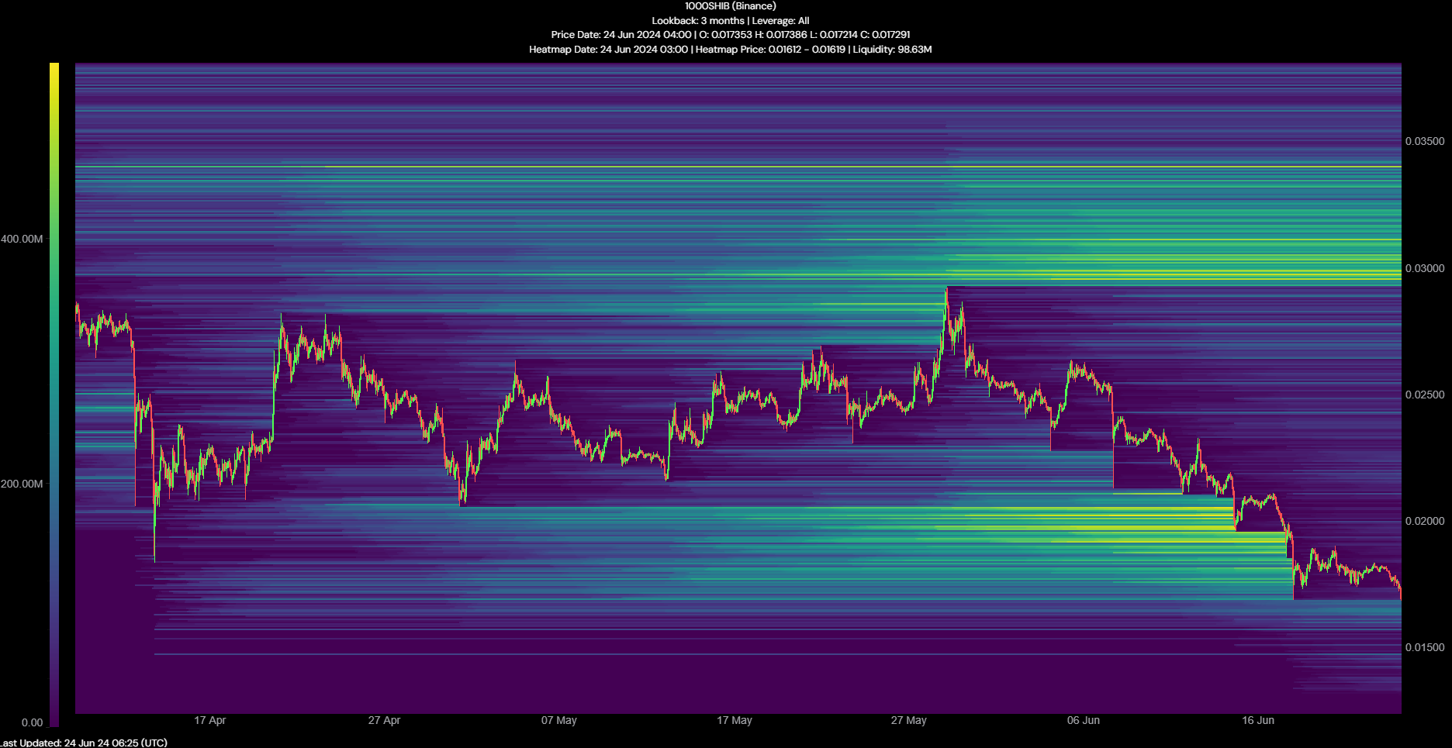Click the 0.03500 price axis label
Image resolution: width=1452 pixels, height=748 pixels.
(1425, 141)
